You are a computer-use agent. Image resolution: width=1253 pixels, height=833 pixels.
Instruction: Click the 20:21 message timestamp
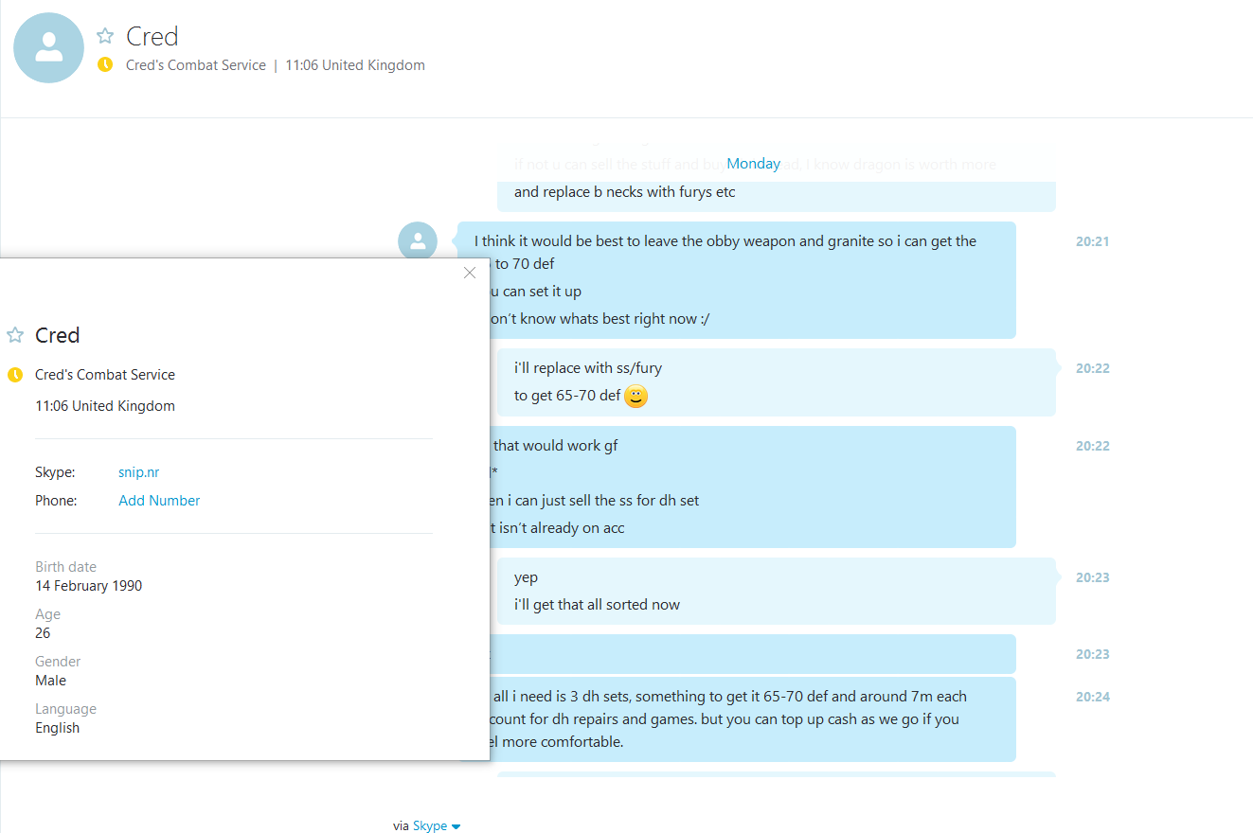click(x=1092, y=241)
